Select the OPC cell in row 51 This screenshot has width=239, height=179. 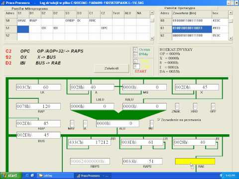pos(106,29)
